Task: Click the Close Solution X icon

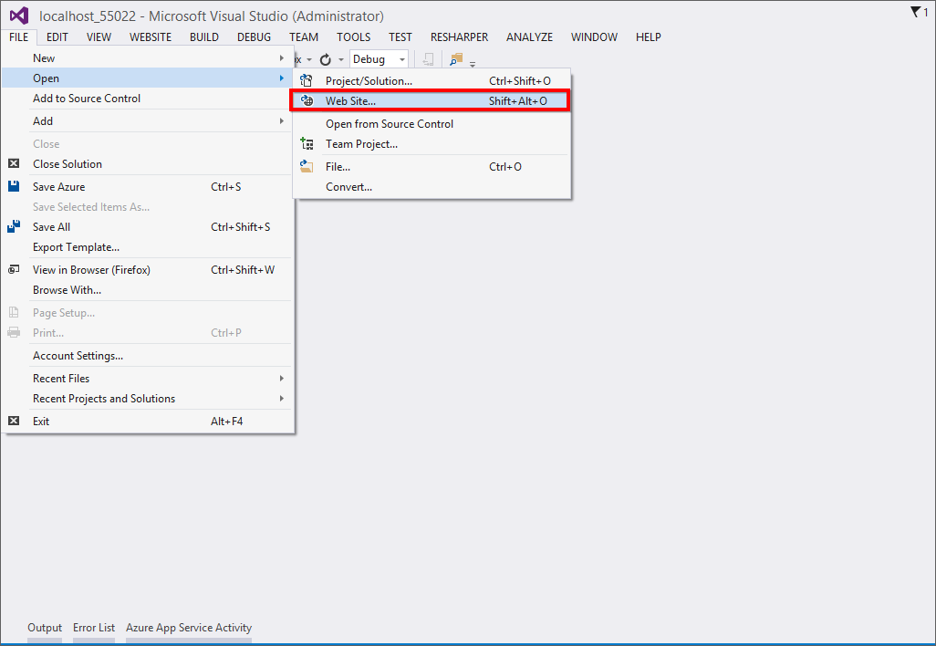Action: [x=12, y=163]
